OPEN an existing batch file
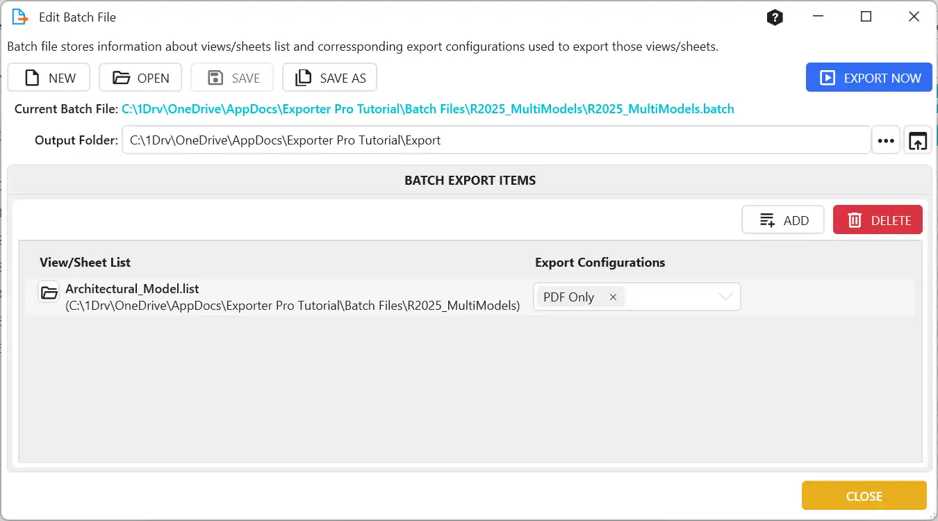This screenshot has height=521, width=938. click(x=140, y=78)
